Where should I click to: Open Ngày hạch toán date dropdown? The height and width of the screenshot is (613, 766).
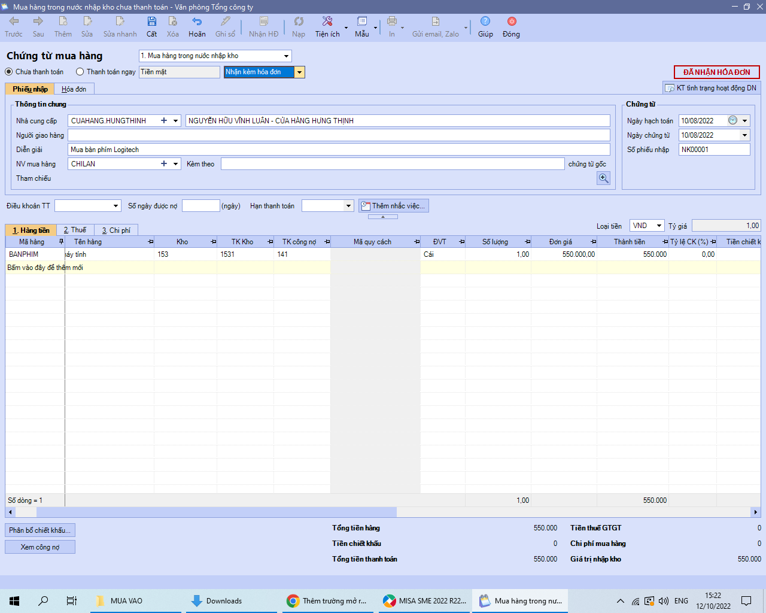(x=745, y=121)
